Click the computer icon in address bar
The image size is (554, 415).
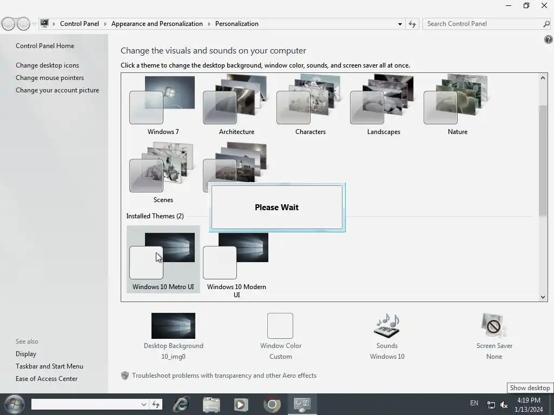click(44, 24)
